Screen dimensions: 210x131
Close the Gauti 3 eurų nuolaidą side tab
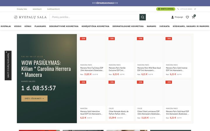[6, 52]
